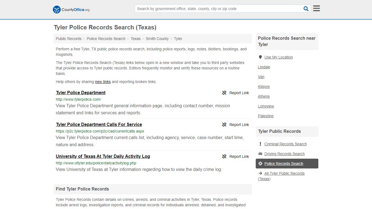
Task: Go to Public Records breadcrumb
Action: point(69,39)
